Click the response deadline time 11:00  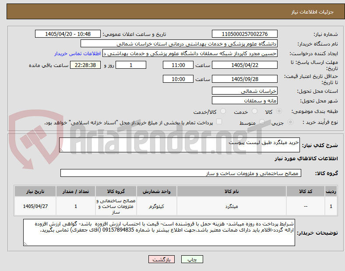tap(178, 65)
